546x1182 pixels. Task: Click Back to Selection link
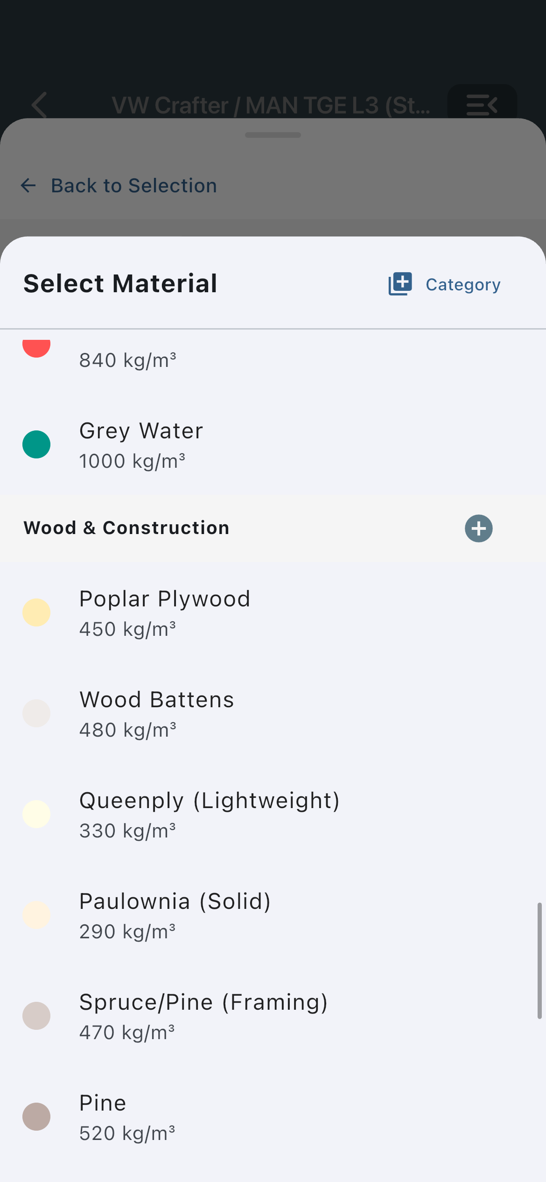coord(134,185)
